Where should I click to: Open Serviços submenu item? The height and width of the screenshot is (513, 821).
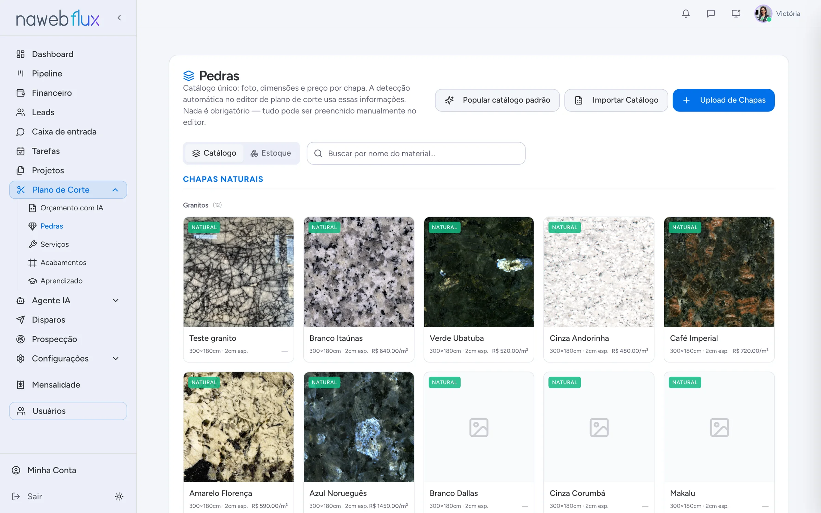49,244
